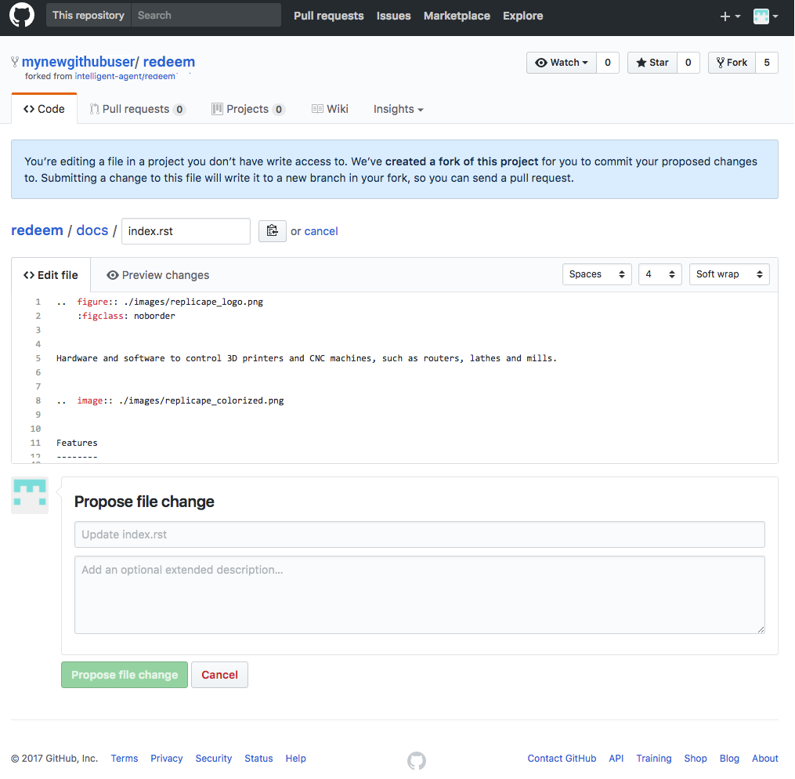
Task: Open the Terms footer link
Action: click(x=125, y=758)
